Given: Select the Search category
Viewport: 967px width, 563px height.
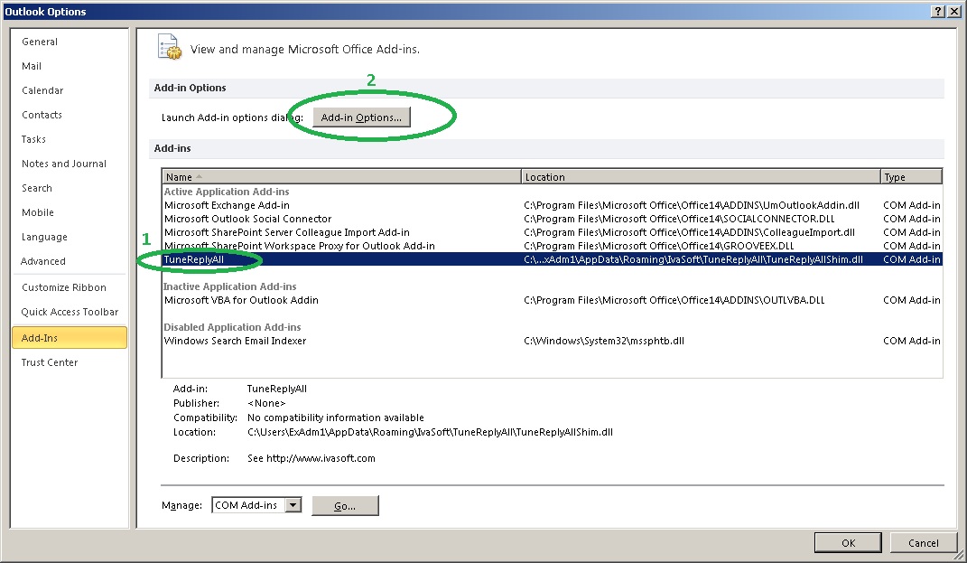Looking at the screenshot, I should (37, 188).
